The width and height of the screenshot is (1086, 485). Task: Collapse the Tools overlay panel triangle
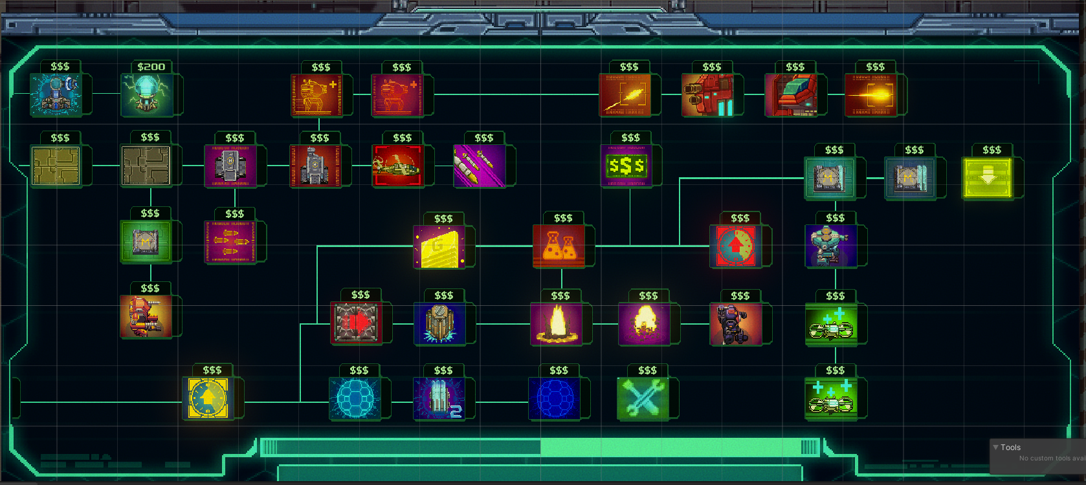tap(995, 447)
